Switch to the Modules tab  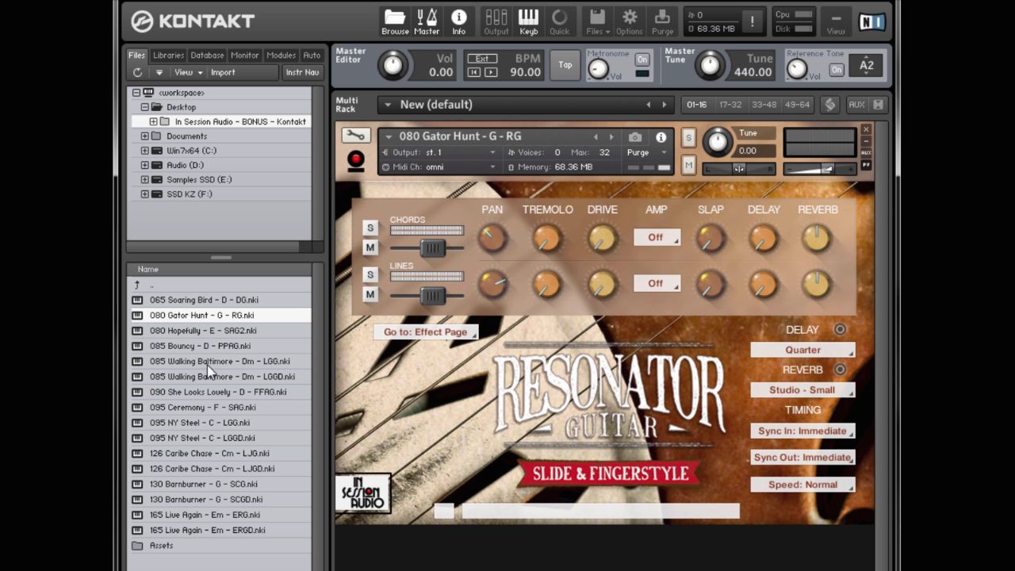coord(281,56)
